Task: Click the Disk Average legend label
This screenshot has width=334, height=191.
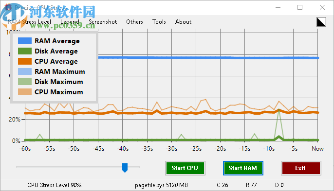Action: [x=56, y=51]
